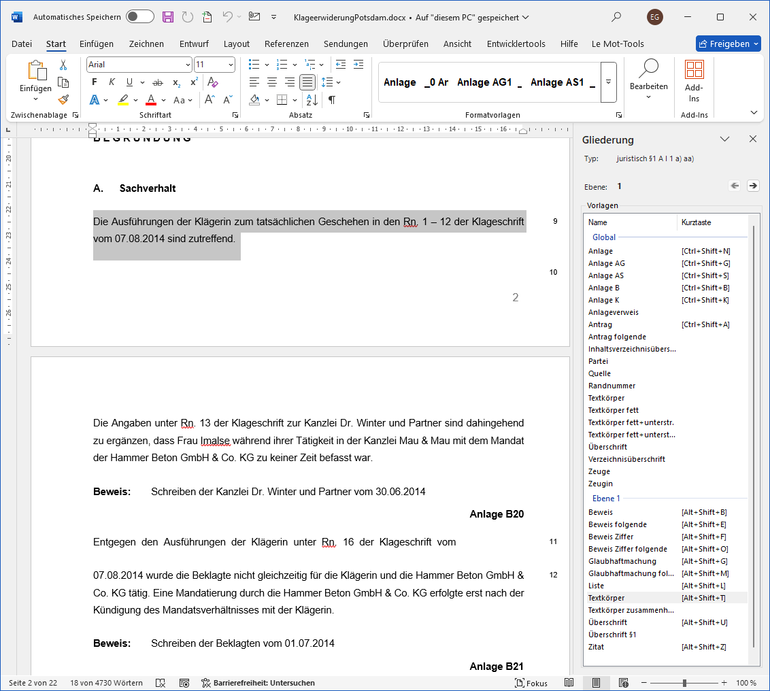770x691 pixels.
Task: Click the save icon in title bar
Action: click(167, 17)
